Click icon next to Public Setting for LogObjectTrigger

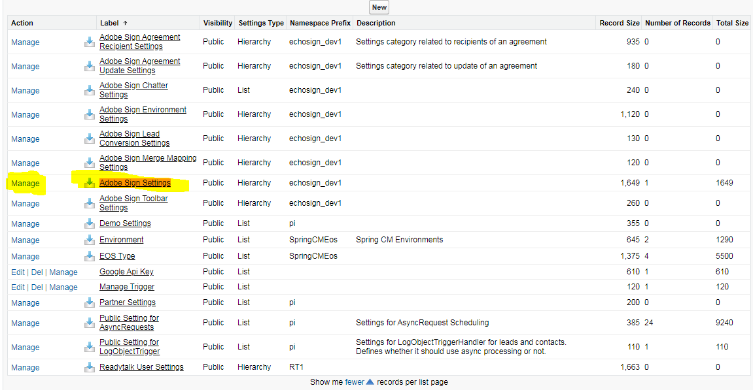(x=90, y=346)
